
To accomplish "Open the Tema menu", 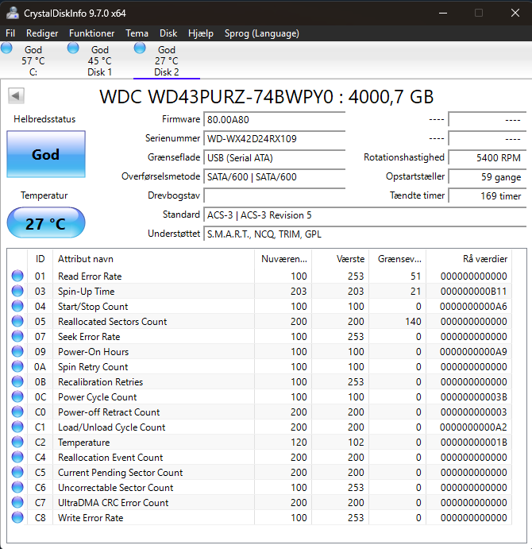I will (137, 33).
